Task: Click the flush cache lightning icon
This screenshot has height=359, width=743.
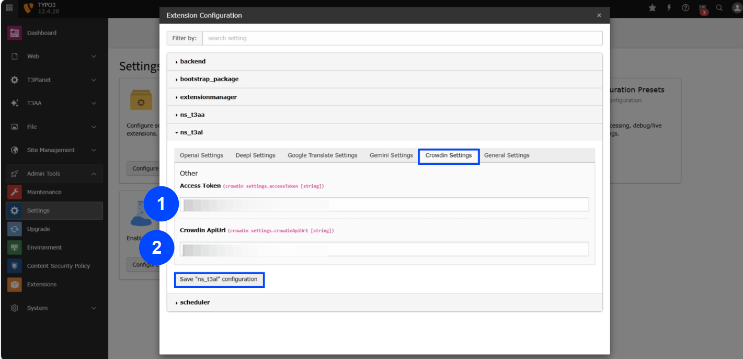Action: [669, 8]
